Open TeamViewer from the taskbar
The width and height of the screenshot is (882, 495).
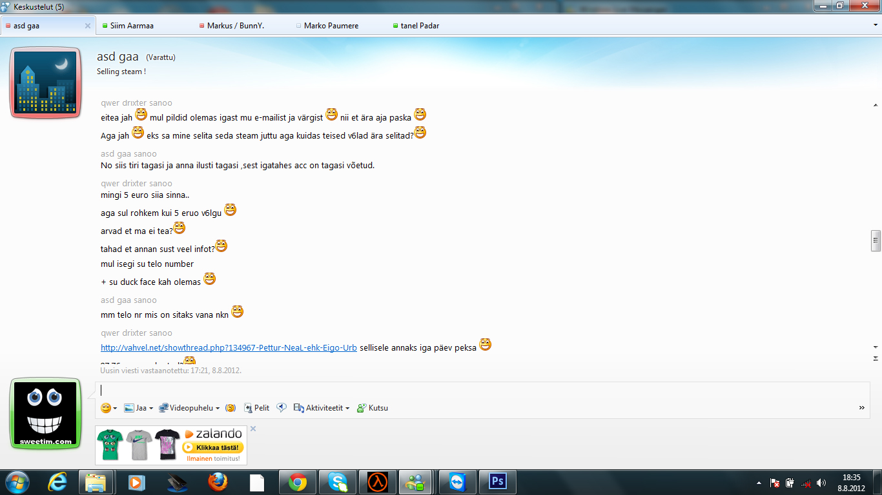457,482
